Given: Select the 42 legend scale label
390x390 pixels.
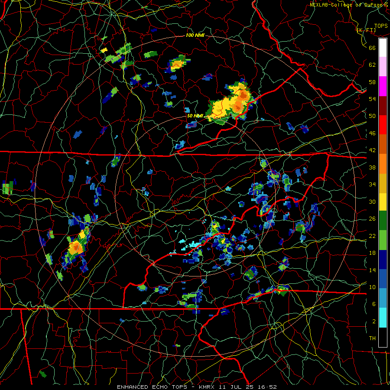Looking at the screenshot, I should pyautogui.click(x=372, y=150).
